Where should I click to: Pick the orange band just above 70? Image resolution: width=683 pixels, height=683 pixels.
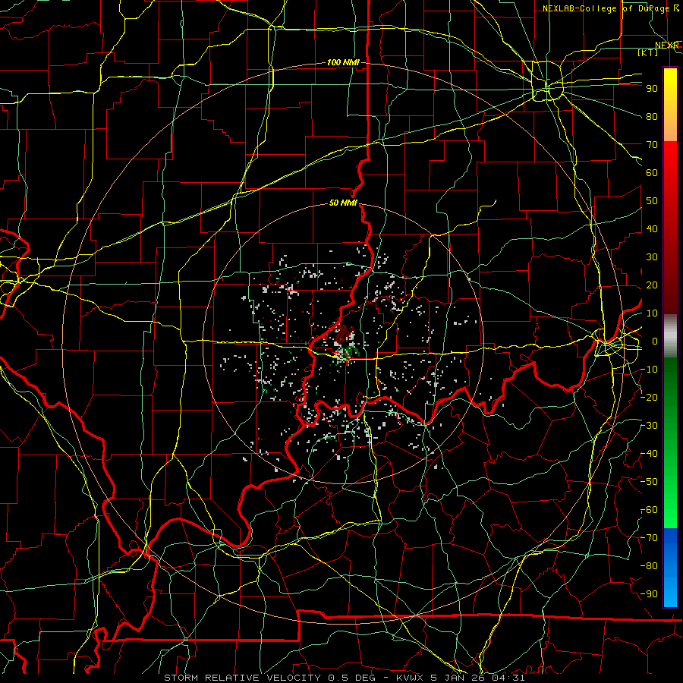(x=670, y=131)
